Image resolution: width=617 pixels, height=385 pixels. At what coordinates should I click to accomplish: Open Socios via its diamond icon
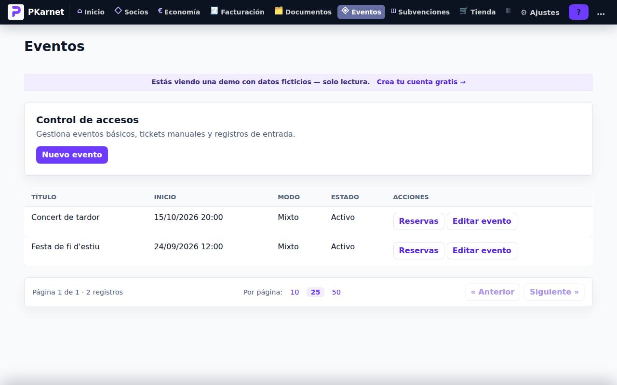(x=118, y=11)
